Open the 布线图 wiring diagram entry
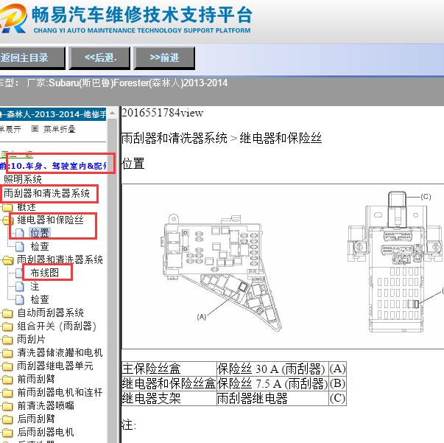The image size is (444, 443). click(x=44, y=273)
